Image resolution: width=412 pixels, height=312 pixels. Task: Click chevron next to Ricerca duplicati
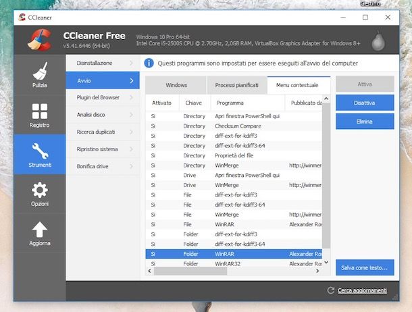132,132
